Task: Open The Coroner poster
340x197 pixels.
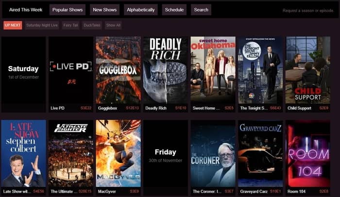Action: tap(213, 153)
